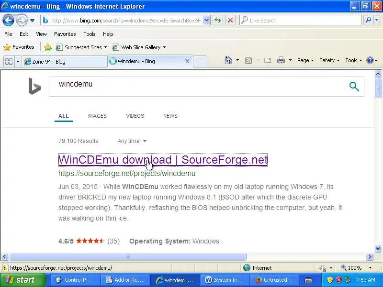Click the horizontal scrollbar left arrow
The width and height of the screenshot is (383, 287).
[x=5, y=256]
